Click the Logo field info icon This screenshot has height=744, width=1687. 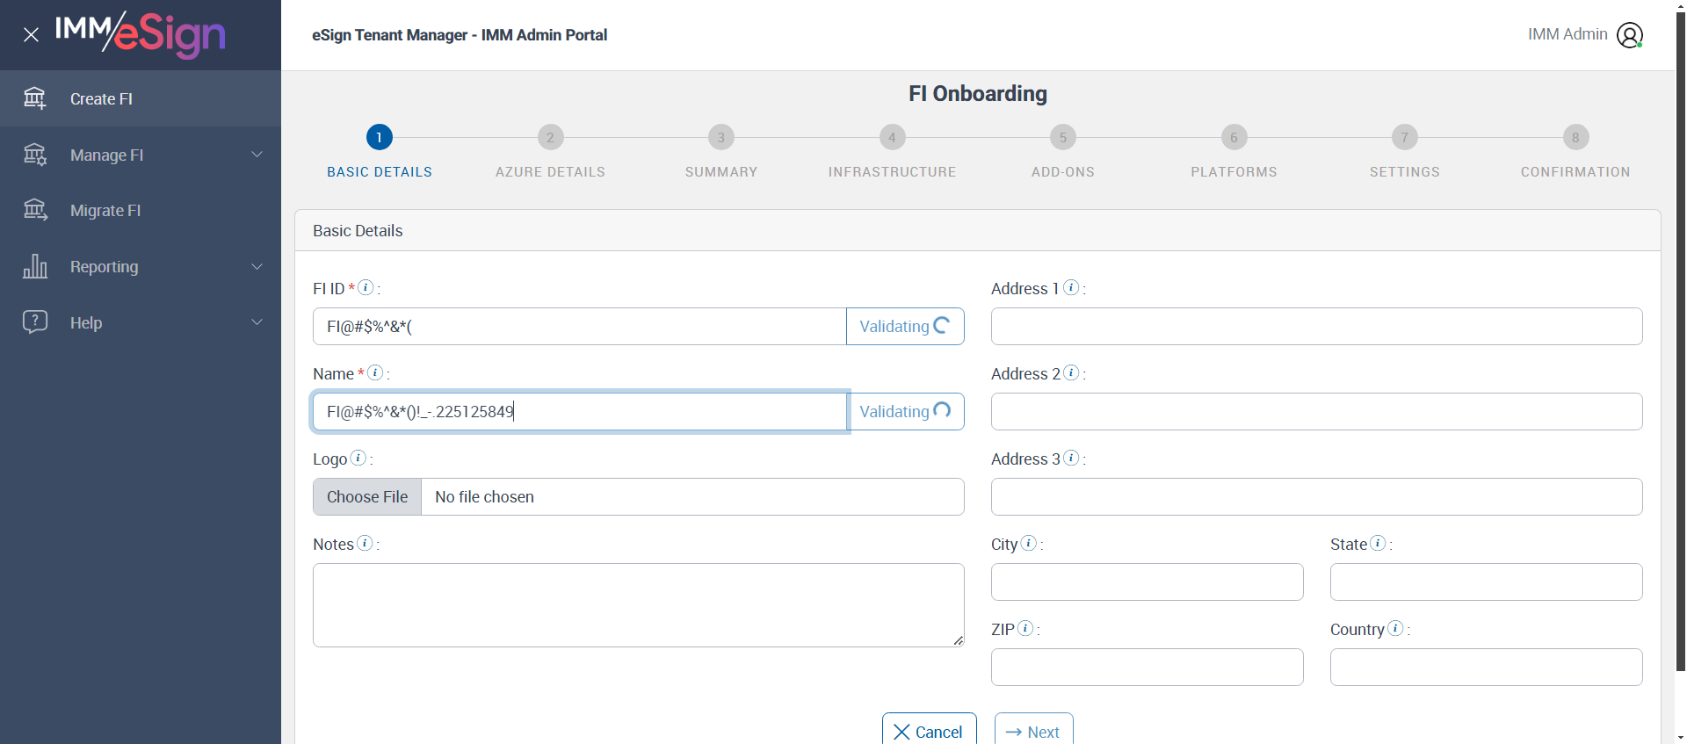[x=358, y=458]
